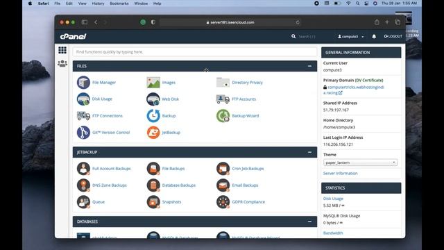The height and width of the screenshot is (250, 444).
Task: Open Git Version Control icon
Action: tap(83, 133)
